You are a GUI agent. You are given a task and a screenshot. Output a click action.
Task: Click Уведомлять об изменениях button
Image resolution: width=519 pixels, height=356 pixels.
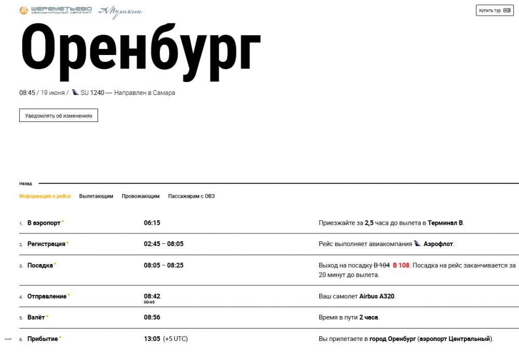point(59,116)
